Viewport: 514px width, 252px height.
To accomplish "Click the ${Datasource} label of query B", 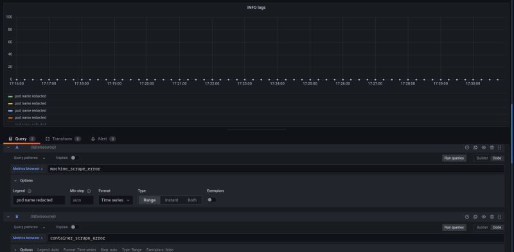I will [43, 217].
